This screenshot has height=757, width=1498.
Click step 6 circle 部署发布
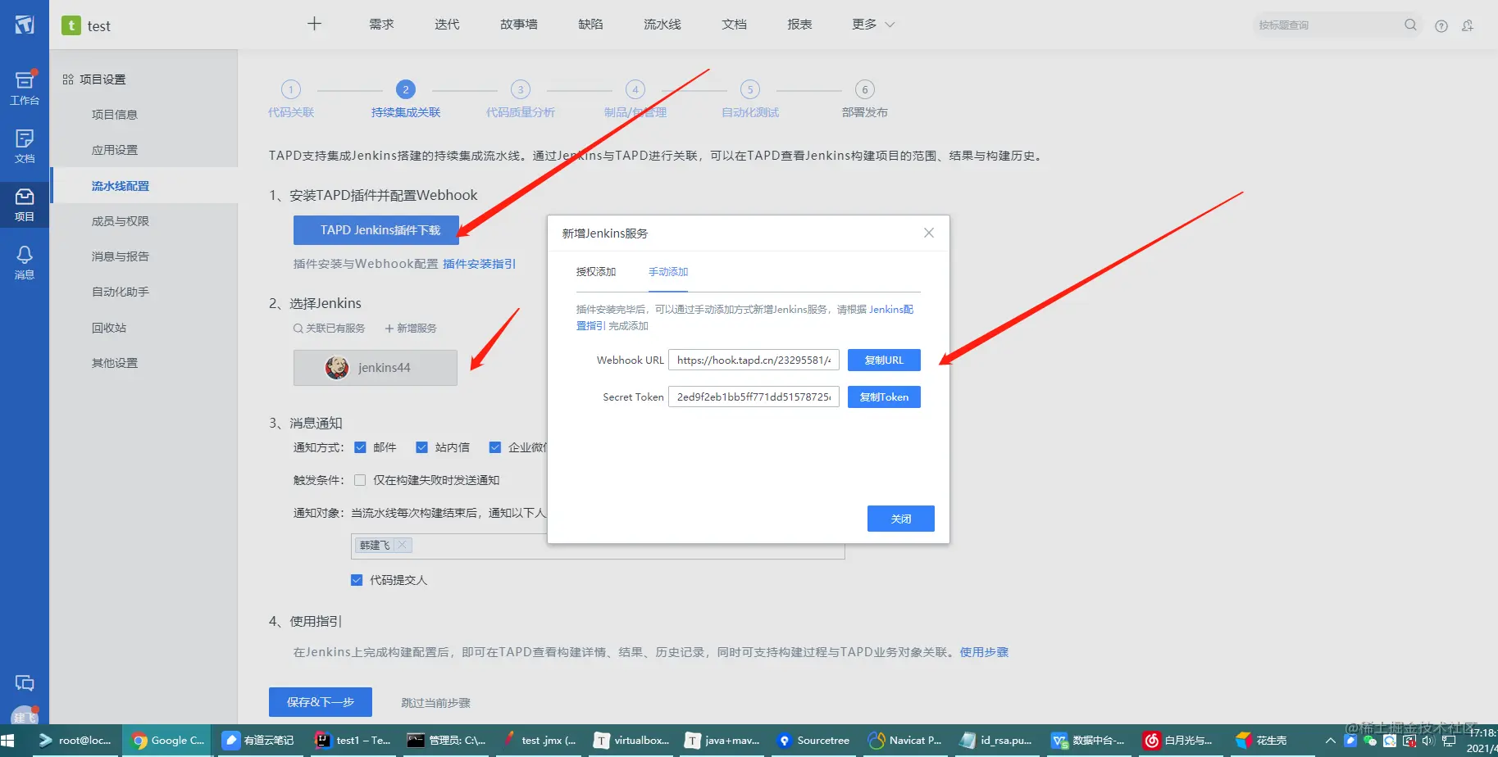point(865,89)
